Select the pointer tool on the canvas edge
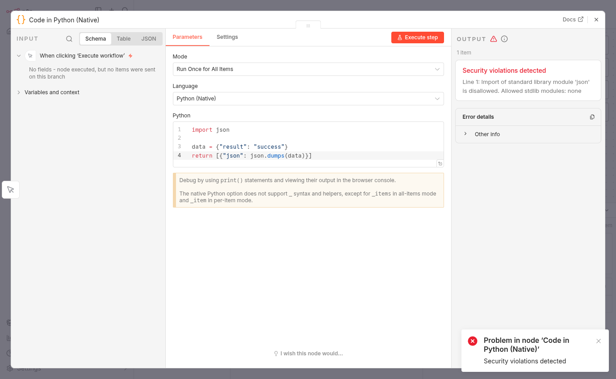The image size is (616, 379). point(10,189)
